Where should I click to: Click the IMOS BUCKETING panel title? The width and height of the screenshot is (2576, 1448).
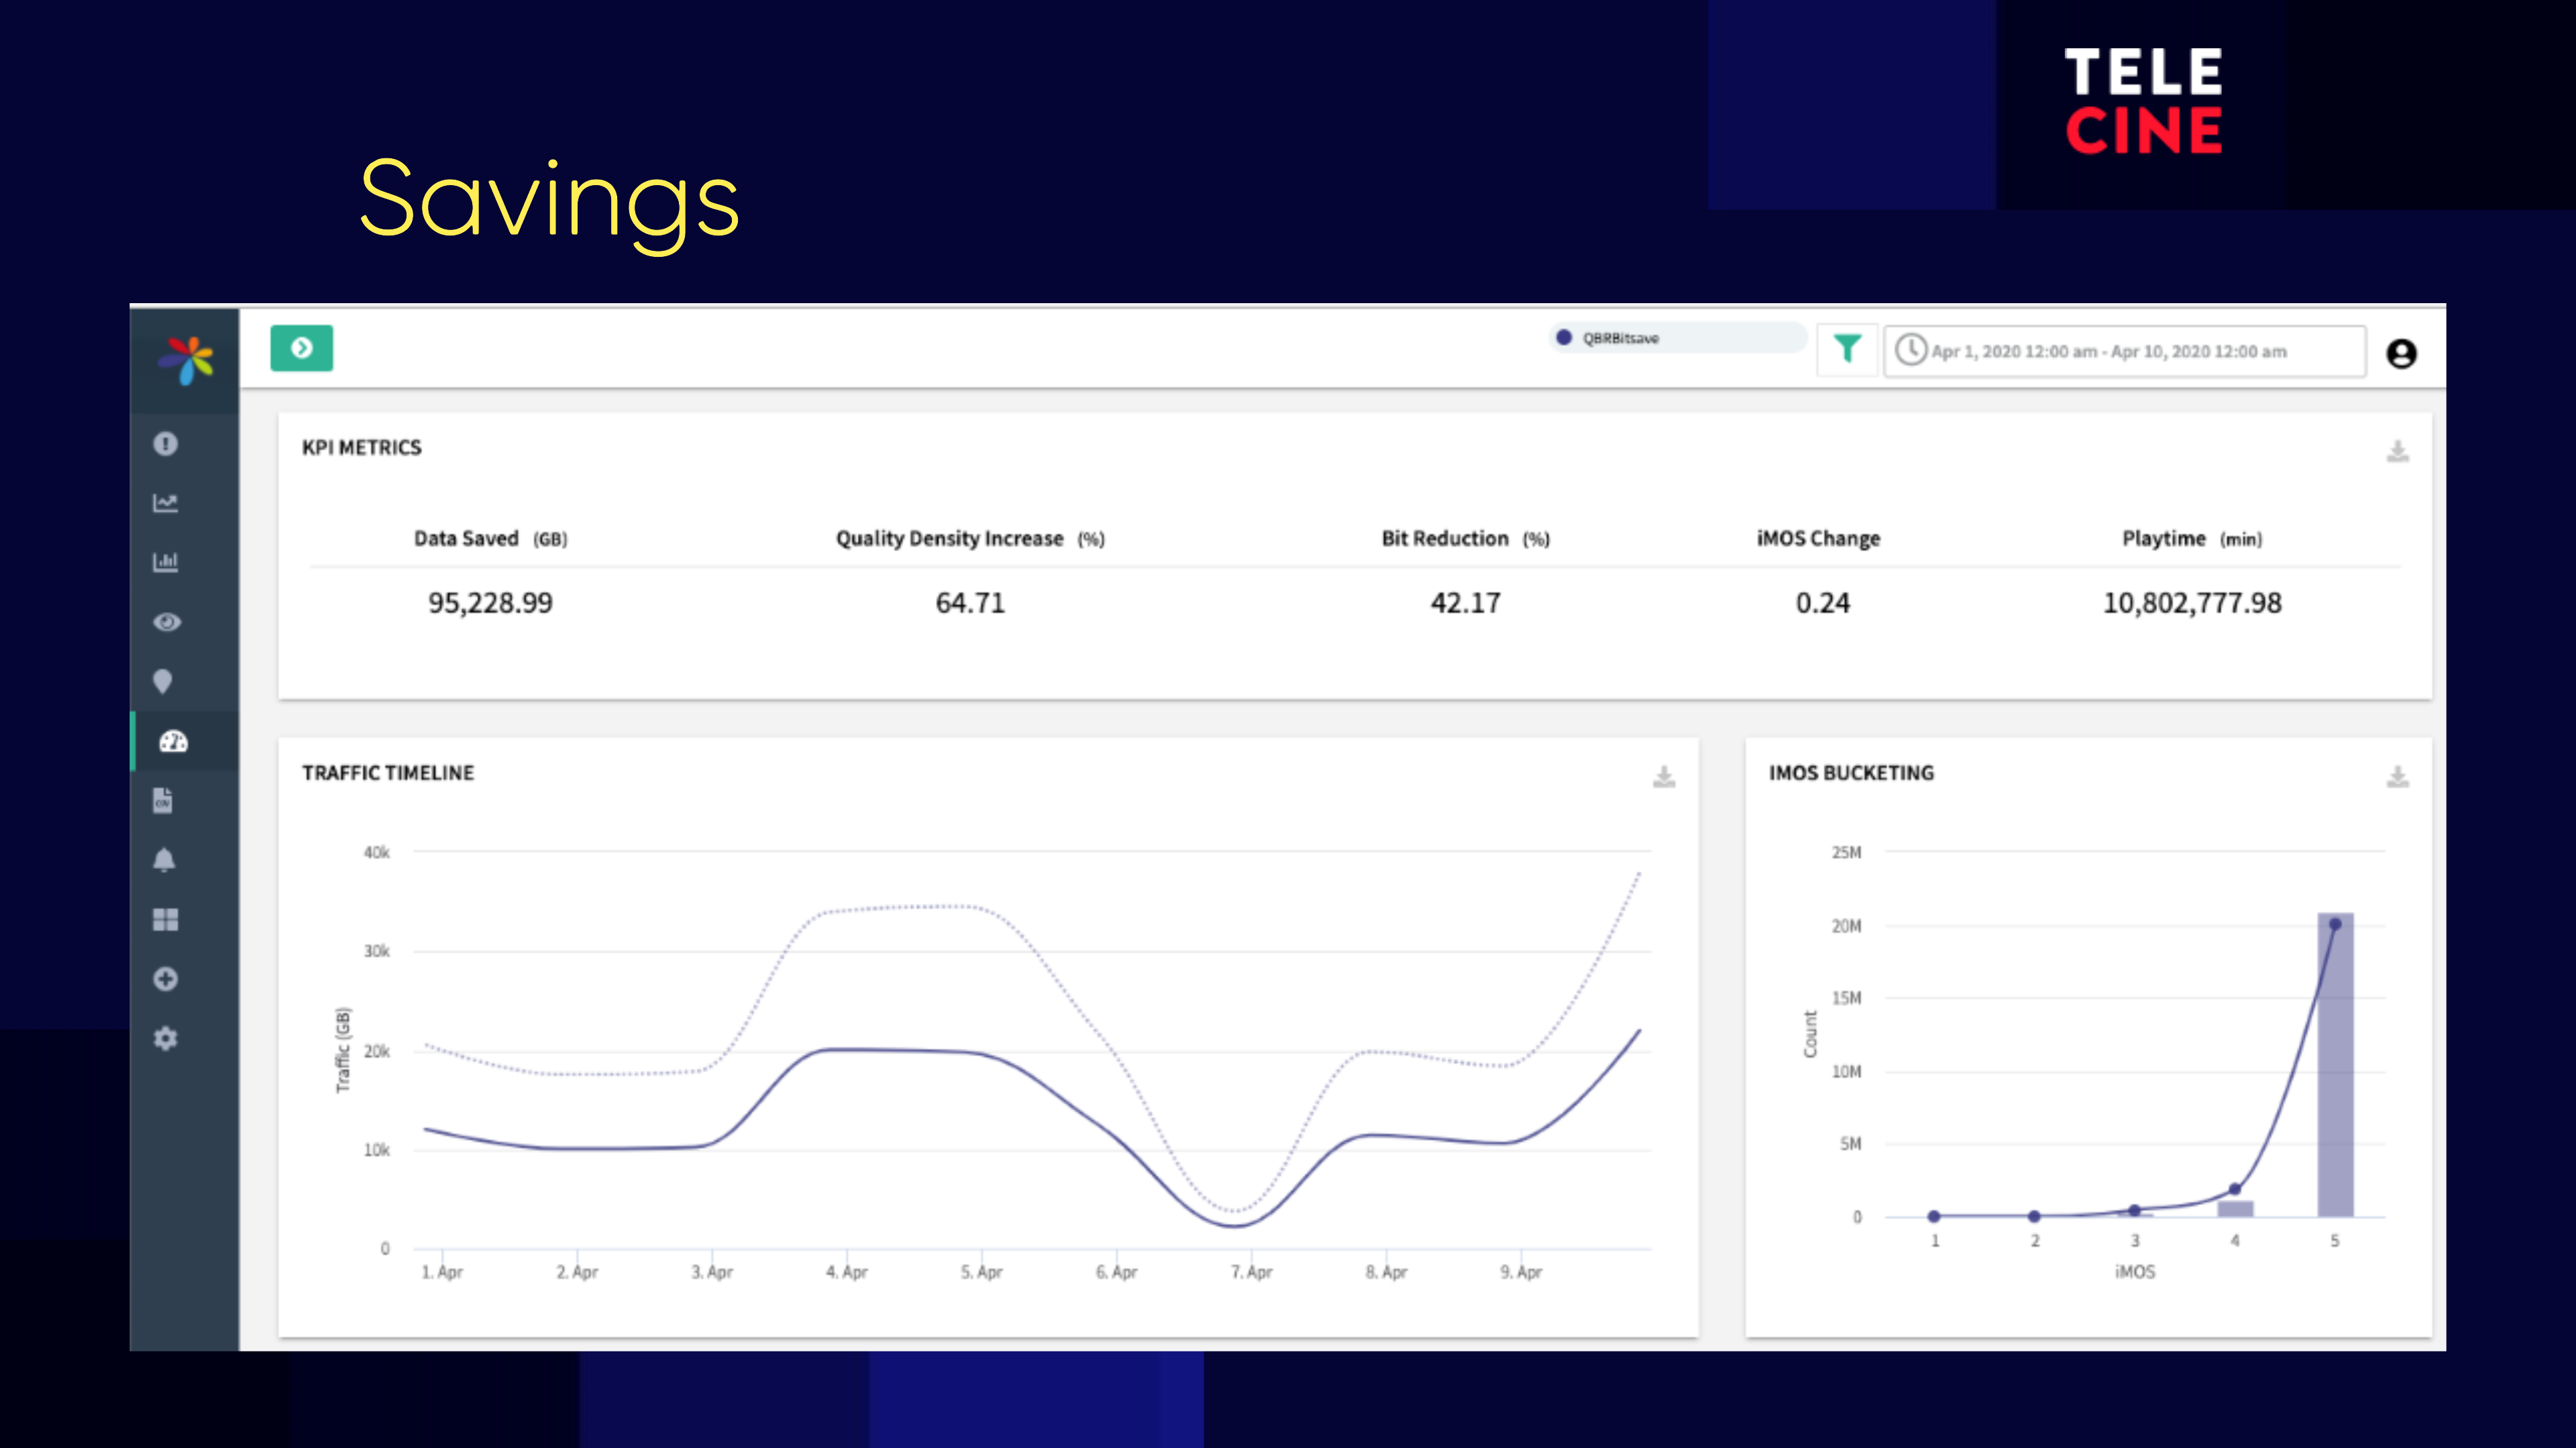click(x=1851, y=773)
